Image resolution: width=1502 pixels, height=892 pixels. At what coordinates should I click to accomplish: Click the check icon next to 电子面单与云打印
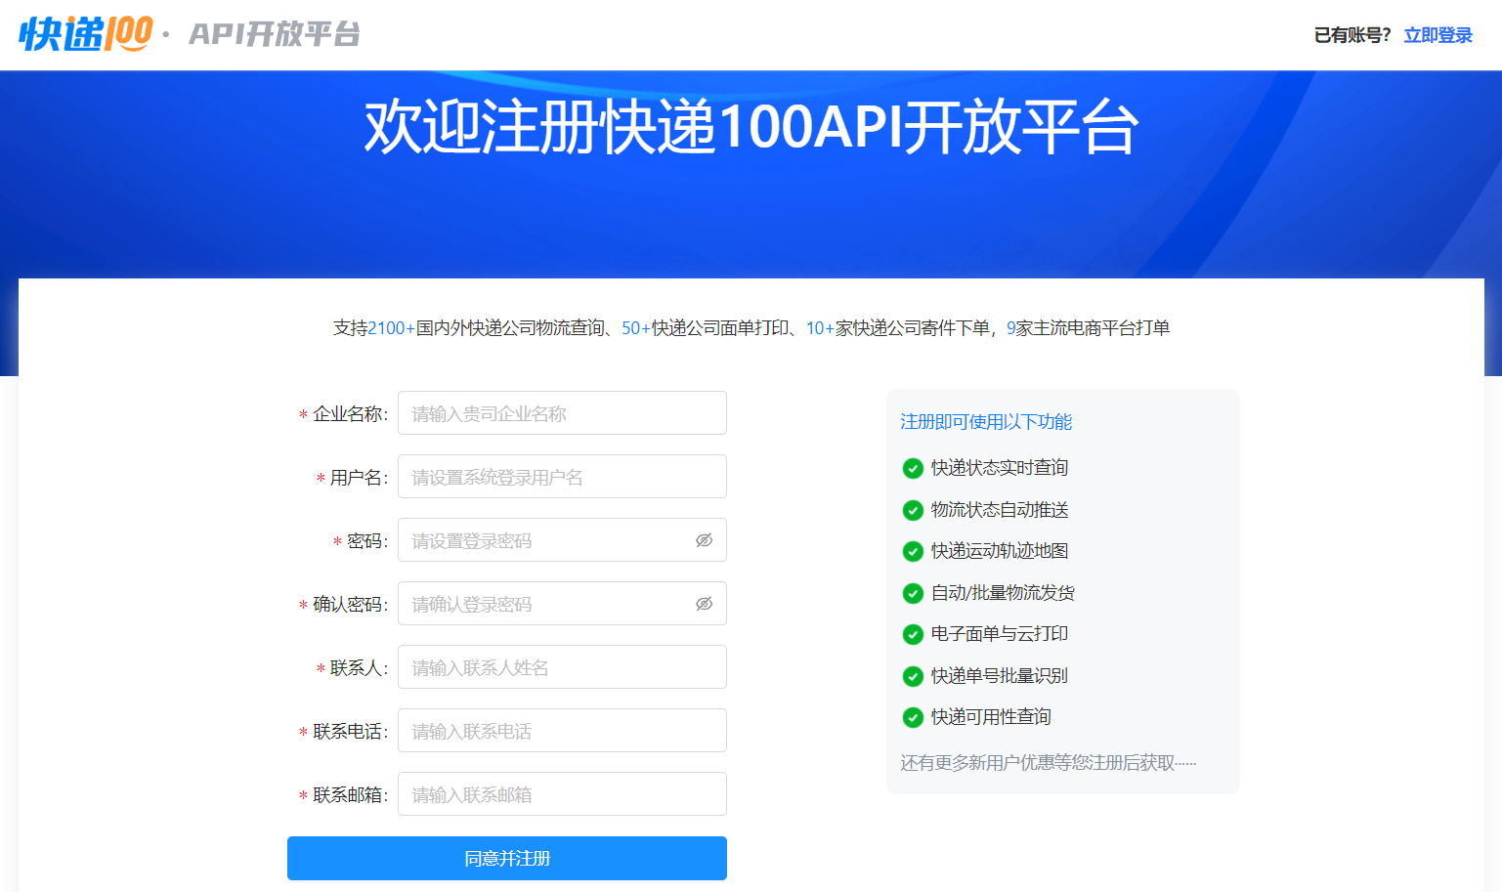point(912,634)
